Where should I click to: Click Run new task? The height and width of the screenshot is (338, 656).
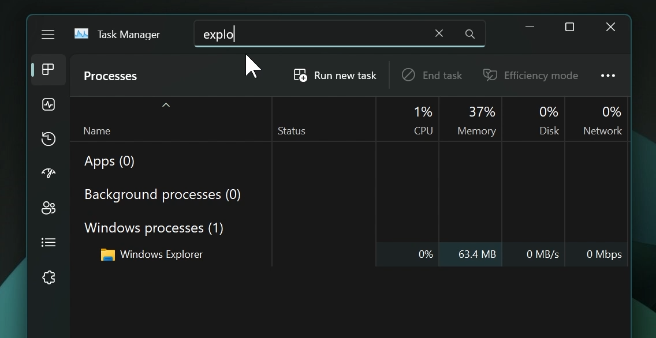(x=334, y=75)
